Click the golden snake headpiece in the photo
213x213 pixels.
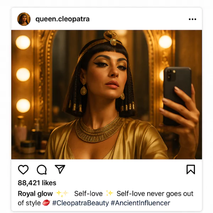(x=110, y=38)
